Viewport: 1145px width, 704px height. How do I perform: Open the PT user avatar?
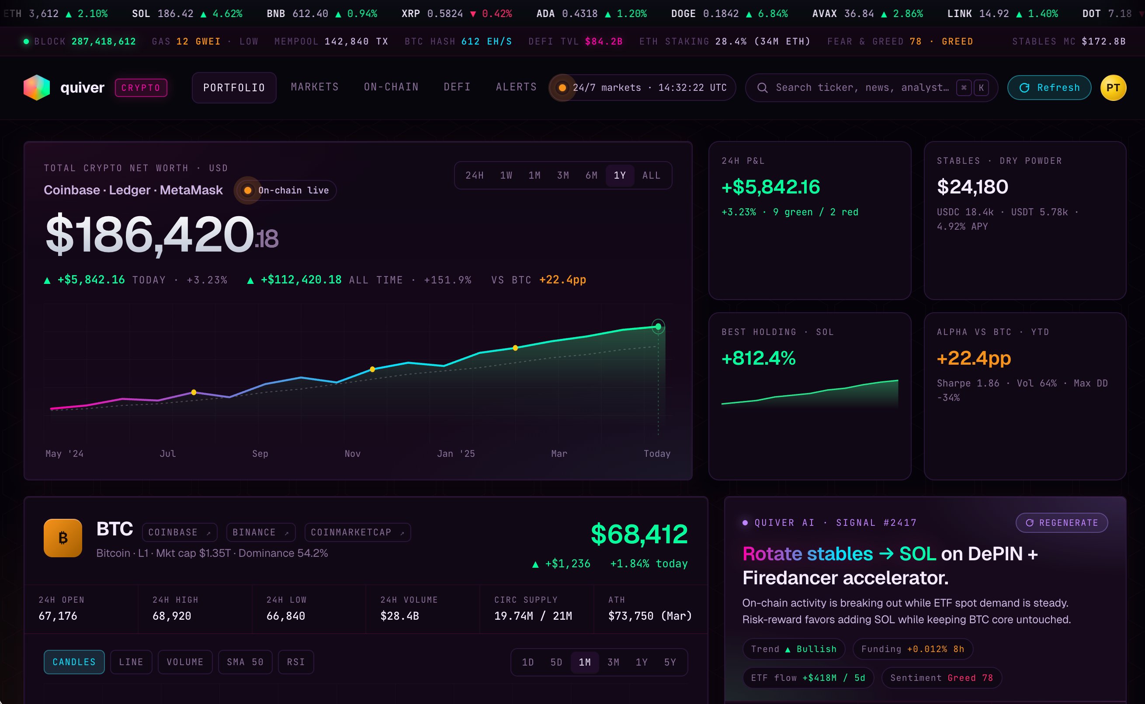click(x=1113, y=87)
